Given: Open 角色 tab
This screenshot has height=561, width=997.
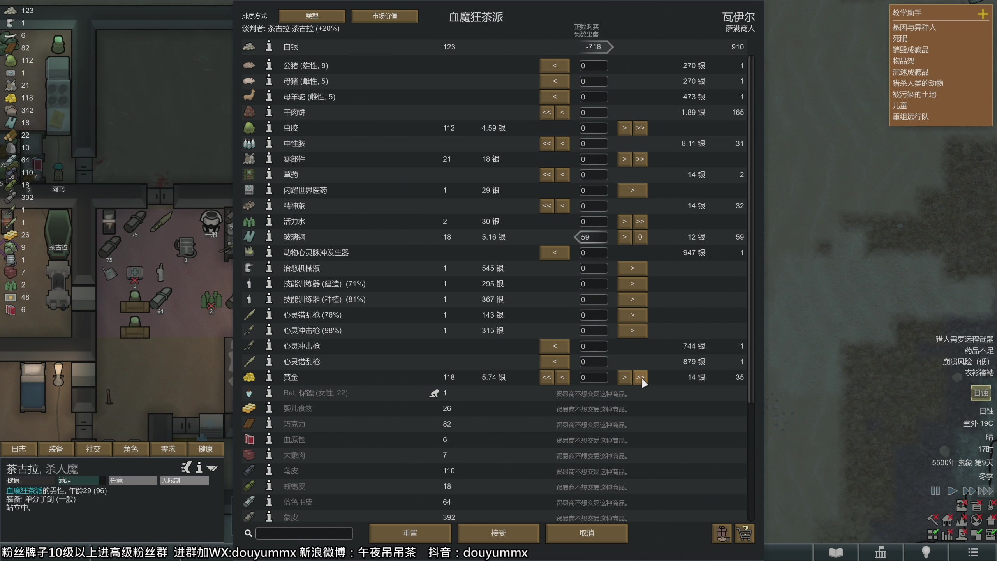Looking at the screenshot, I should (131, 449).
